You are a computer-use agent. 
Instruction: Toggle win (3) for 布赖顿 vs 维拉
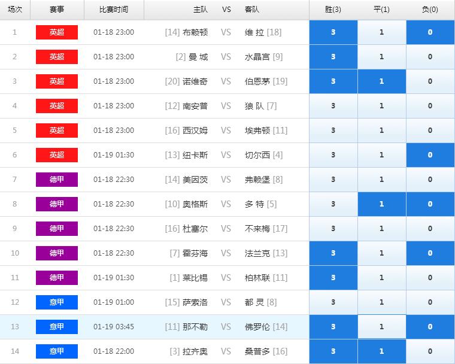click(333, 32)
